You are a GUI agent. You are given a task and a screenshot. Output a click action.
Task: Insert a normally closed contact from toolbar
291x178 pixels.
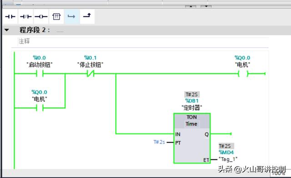(x=25, y=17)
